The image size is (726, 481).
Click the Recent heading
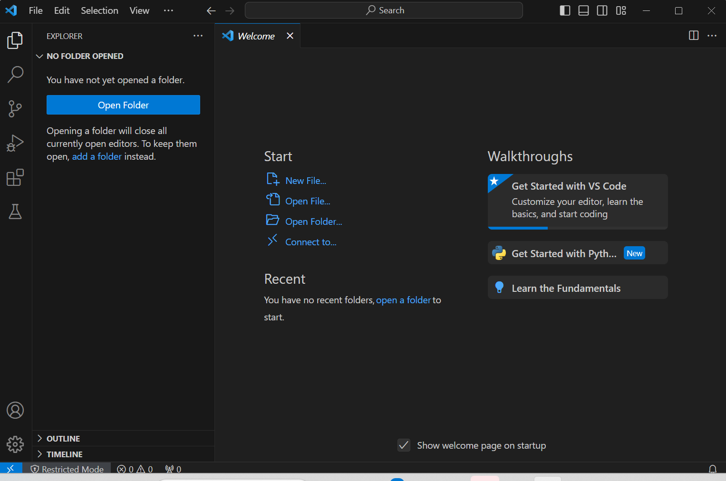(285, 279)
